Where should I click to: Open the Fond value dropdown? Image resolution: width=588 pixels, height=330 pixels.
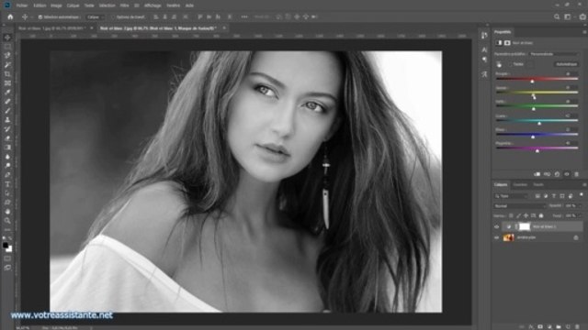tap(580, 216)
